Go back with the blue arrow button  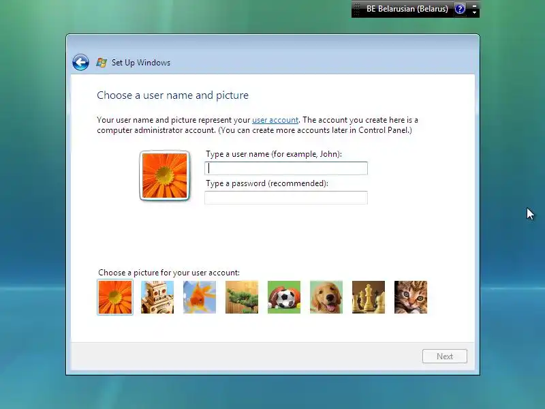(x=80, y=63)
